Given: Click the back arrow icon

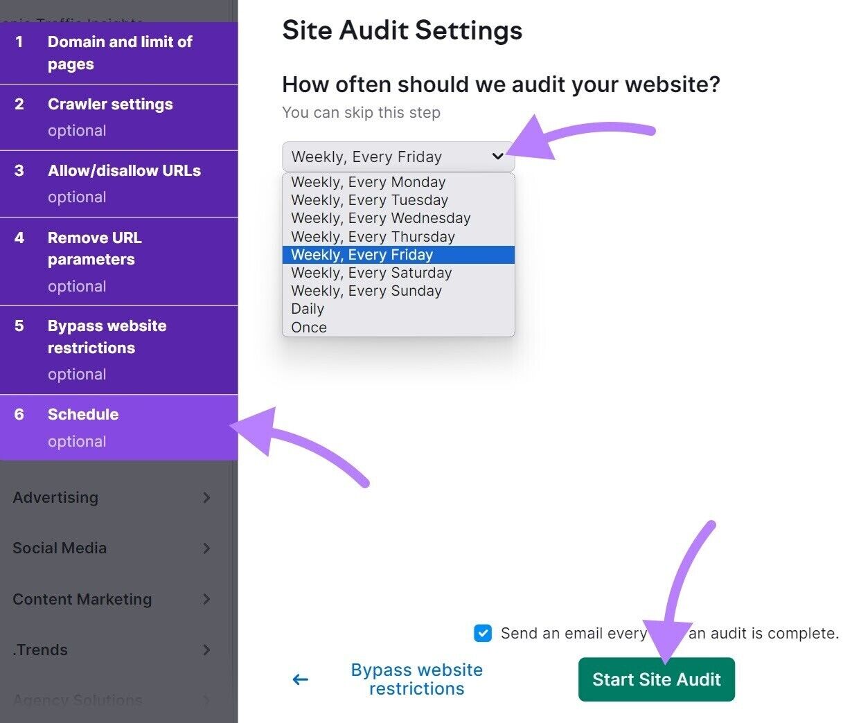Looking at the screenshot, I should tap(300, 679).
